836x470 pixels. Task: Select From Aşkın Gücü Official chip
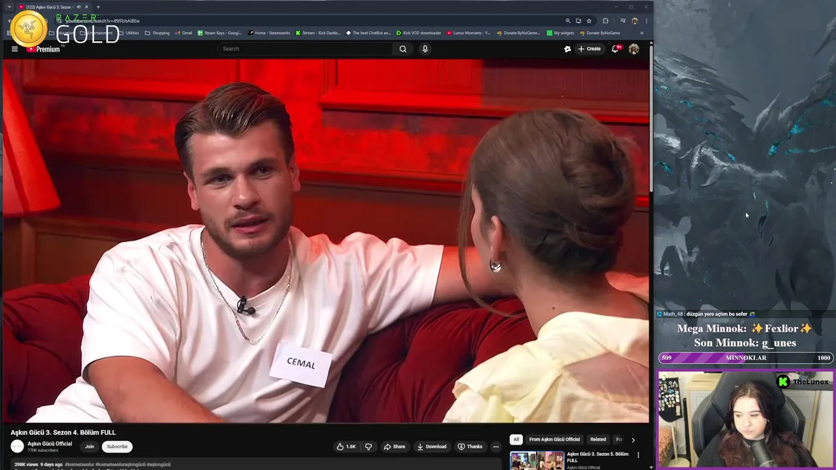click(x=555, y=439)
